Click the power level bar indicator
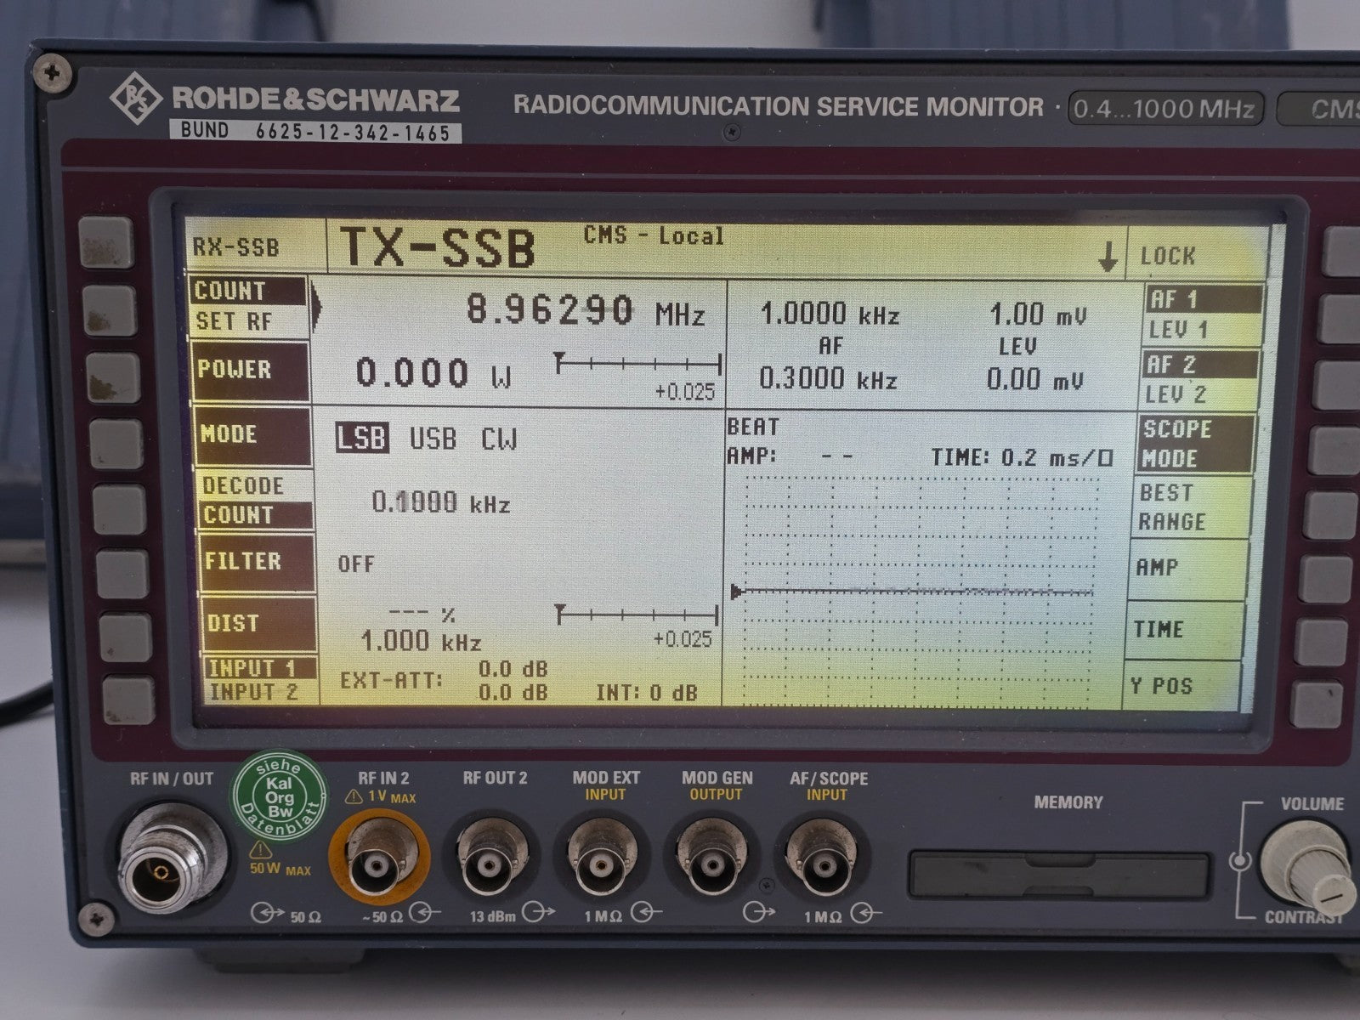 tap(637, 364)
